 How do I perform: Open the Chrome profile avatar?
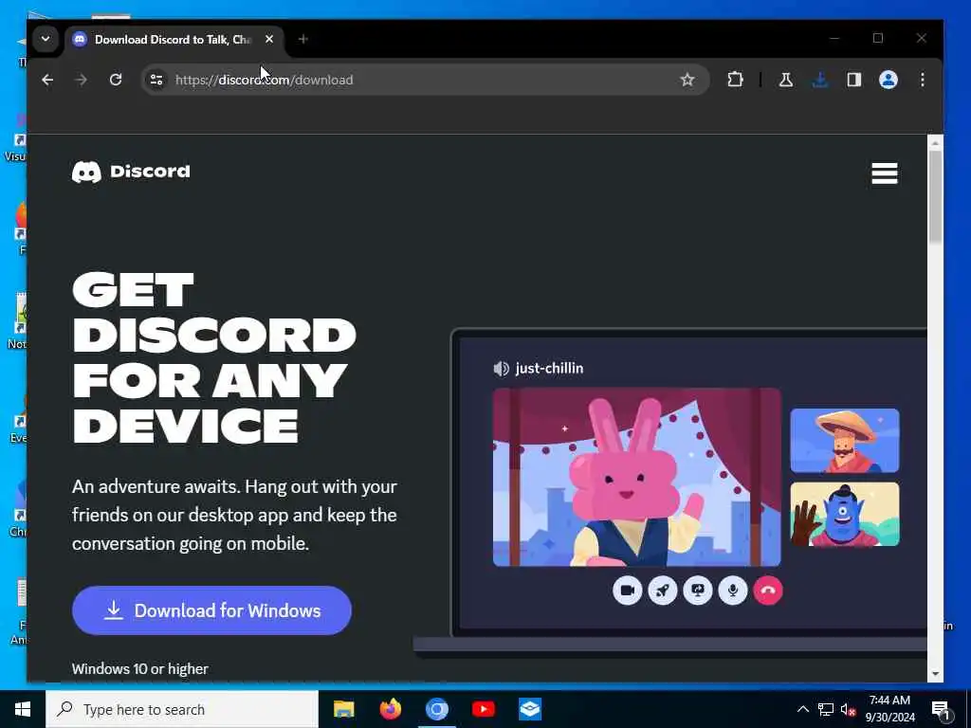(x=889, y=80)
